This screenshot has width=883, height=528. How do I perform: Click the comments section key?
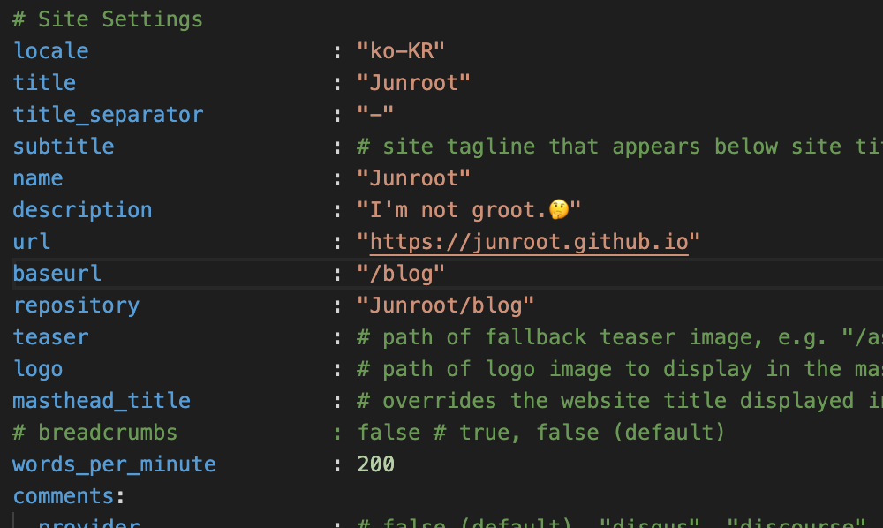(64, 496)
